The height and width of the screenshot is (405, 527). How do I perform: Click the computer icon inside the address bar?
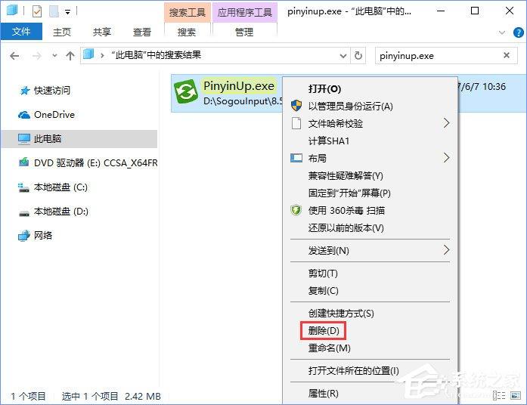click(88, 54)
